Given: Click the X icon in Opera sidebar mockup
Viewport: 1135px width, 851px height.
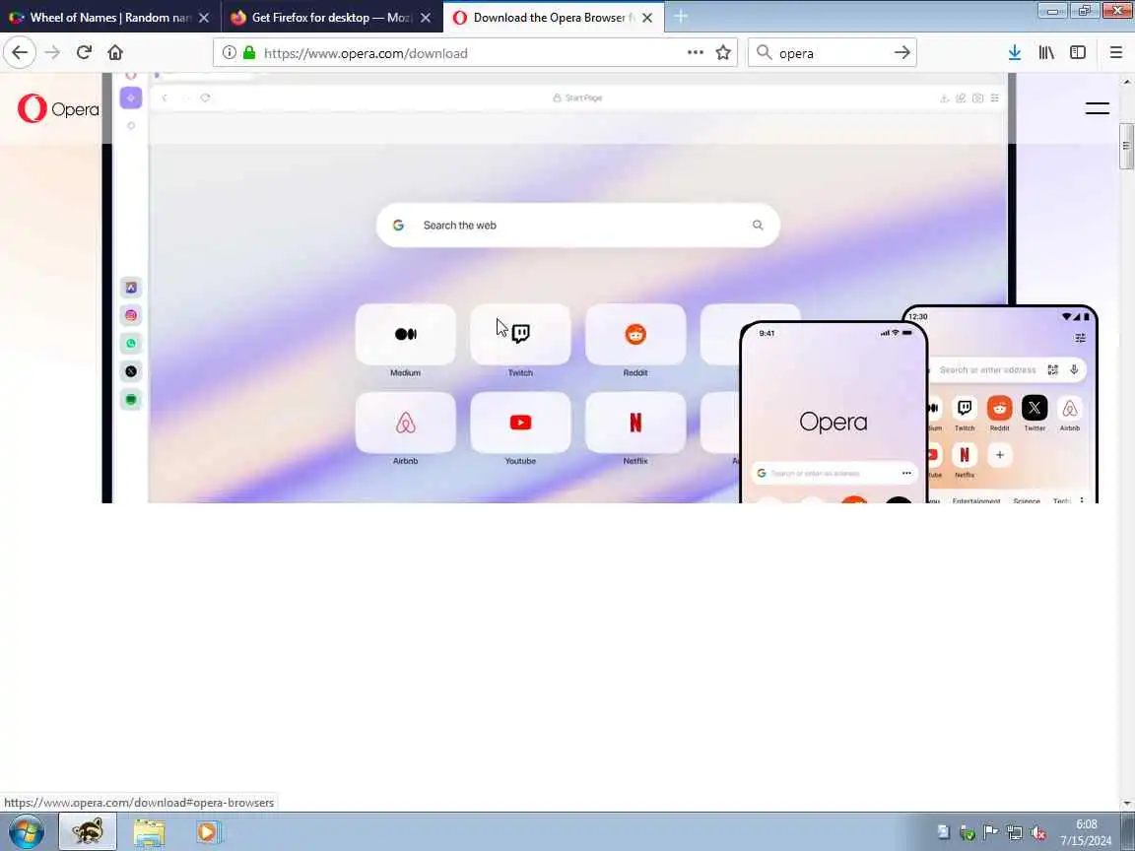Looking at the screenshot, I should coord(131,372).
